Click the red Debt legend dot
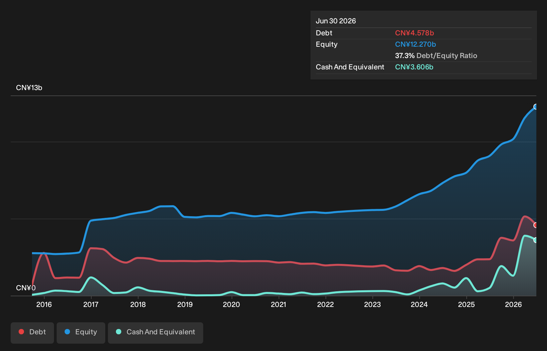Screen dimensions: 547x351 21,332
